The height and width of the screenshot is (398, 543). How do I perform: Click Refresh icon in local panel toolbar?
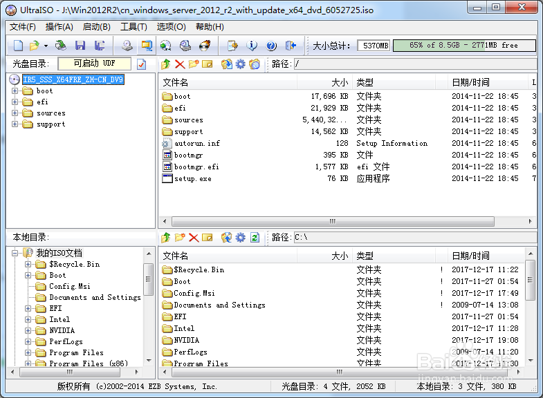[x=255, y=238]
